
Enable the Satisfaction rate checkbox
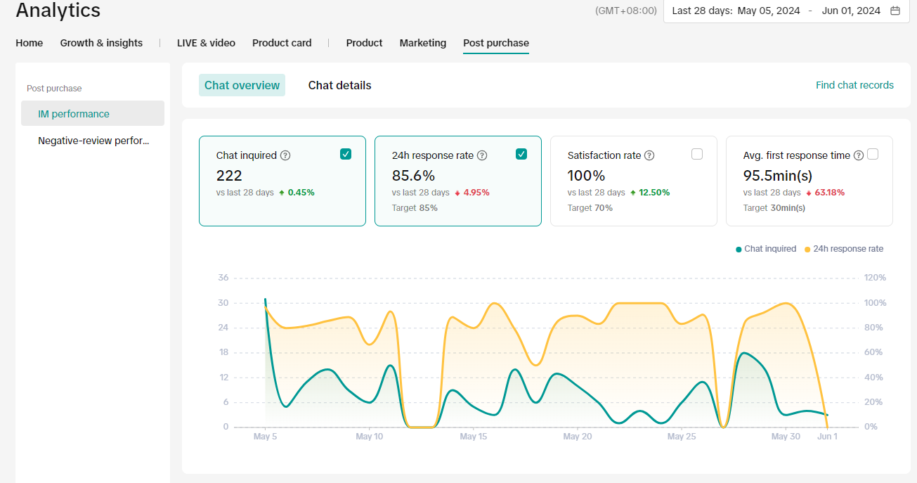697,155
